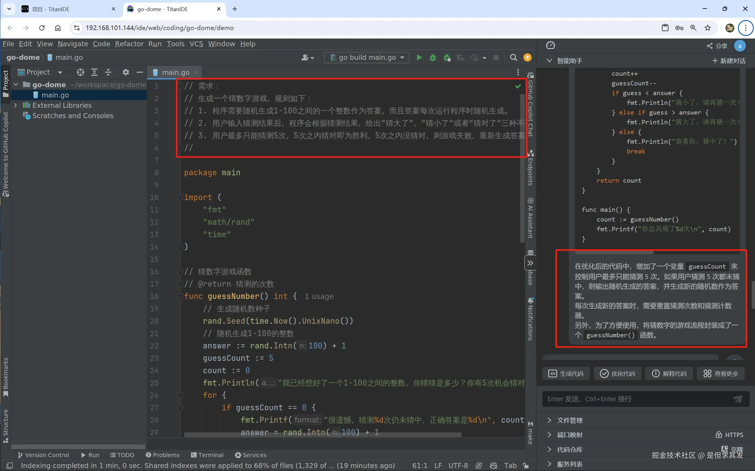Click 新建对话 to start new chat
The image size is (755, 471).
pyautogui.click(x=729, y=61)
